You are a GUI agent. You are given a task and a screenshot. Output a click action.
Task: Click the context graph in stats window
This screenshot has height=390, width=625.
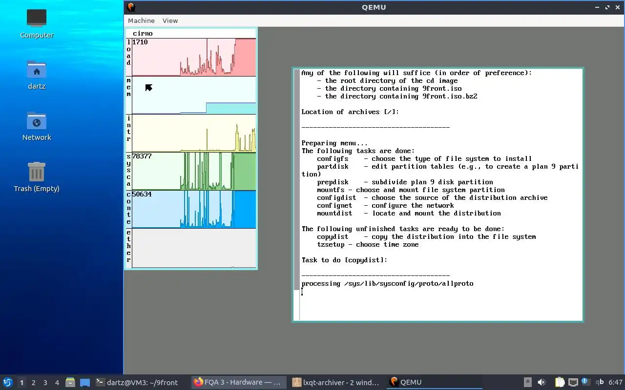click(194, 209)
